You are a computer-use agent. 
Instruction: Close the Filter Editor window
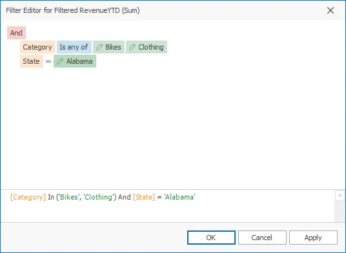[x=331, y=10]
